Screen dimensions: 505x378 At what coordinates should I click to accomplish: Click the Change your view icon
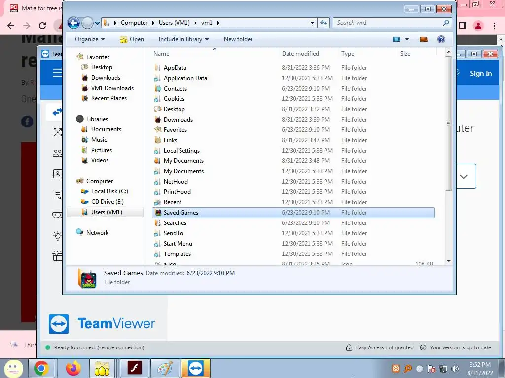tap(397, 39)
